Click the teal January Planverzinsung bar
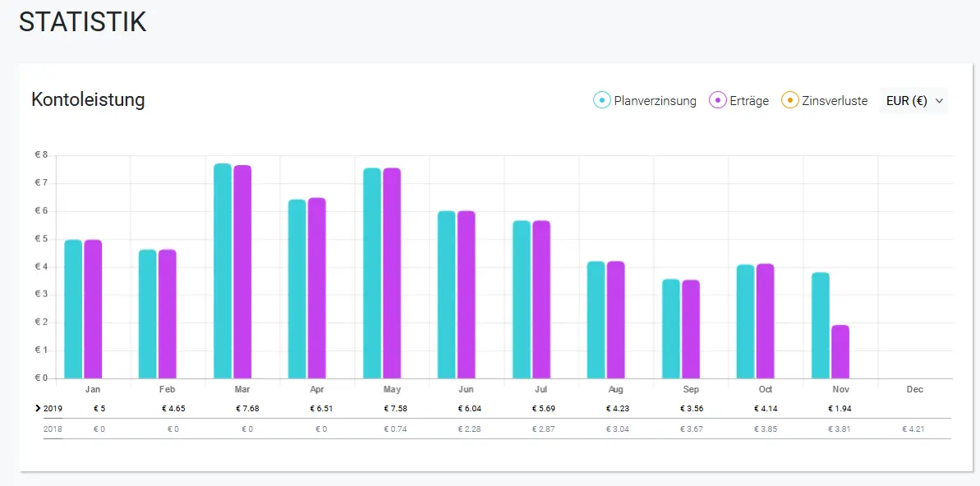The image size is (980, 486). [73, 309]
